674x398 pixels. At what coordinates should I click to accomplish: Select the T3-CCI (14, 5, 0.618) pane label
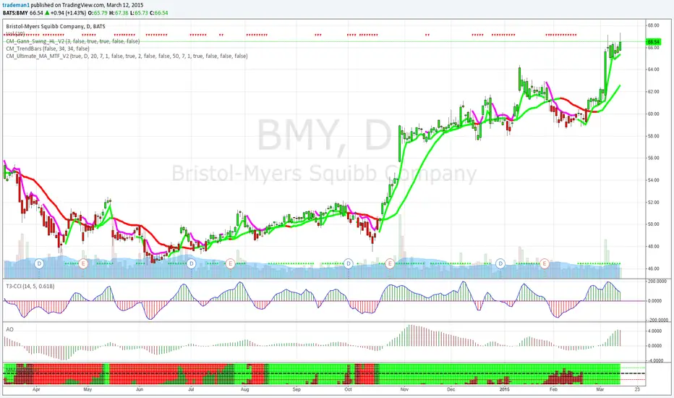pyautogui.click(x=30, y=286)
